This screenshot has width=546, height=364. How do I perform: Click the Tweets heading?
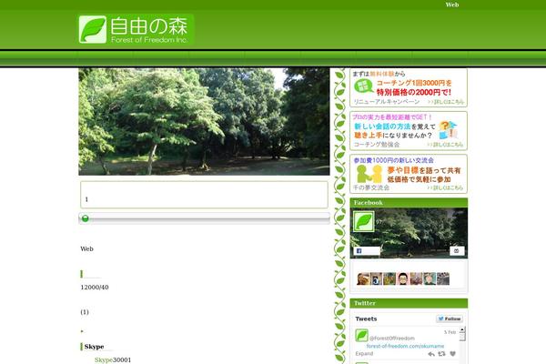pyautogui.click(x=366, y=318)
